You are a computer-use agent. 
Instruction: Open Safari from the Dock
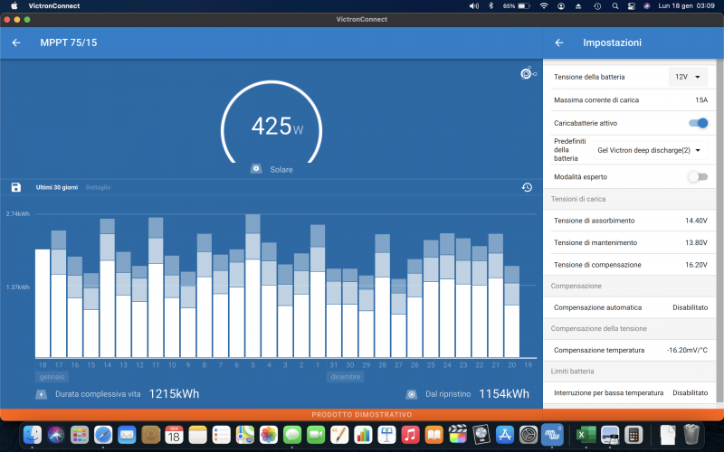103,434
